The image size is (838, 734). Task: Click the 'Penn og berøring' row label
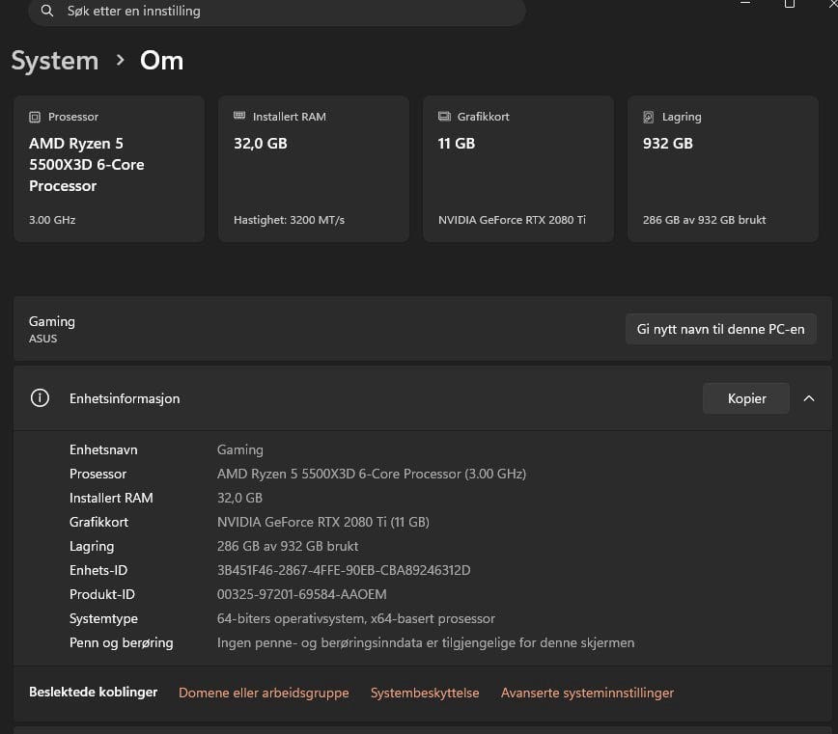[x=122, y=642]
